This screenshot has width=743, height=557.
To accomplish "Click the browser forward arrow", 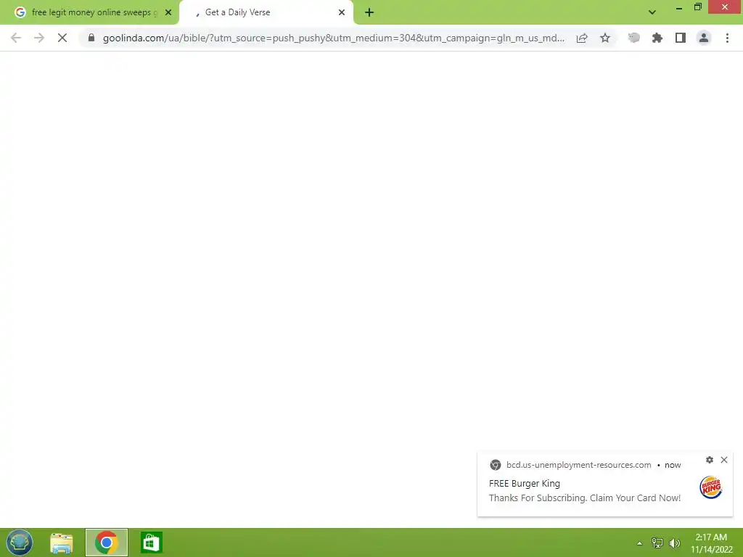I will [x=39, y=38].
